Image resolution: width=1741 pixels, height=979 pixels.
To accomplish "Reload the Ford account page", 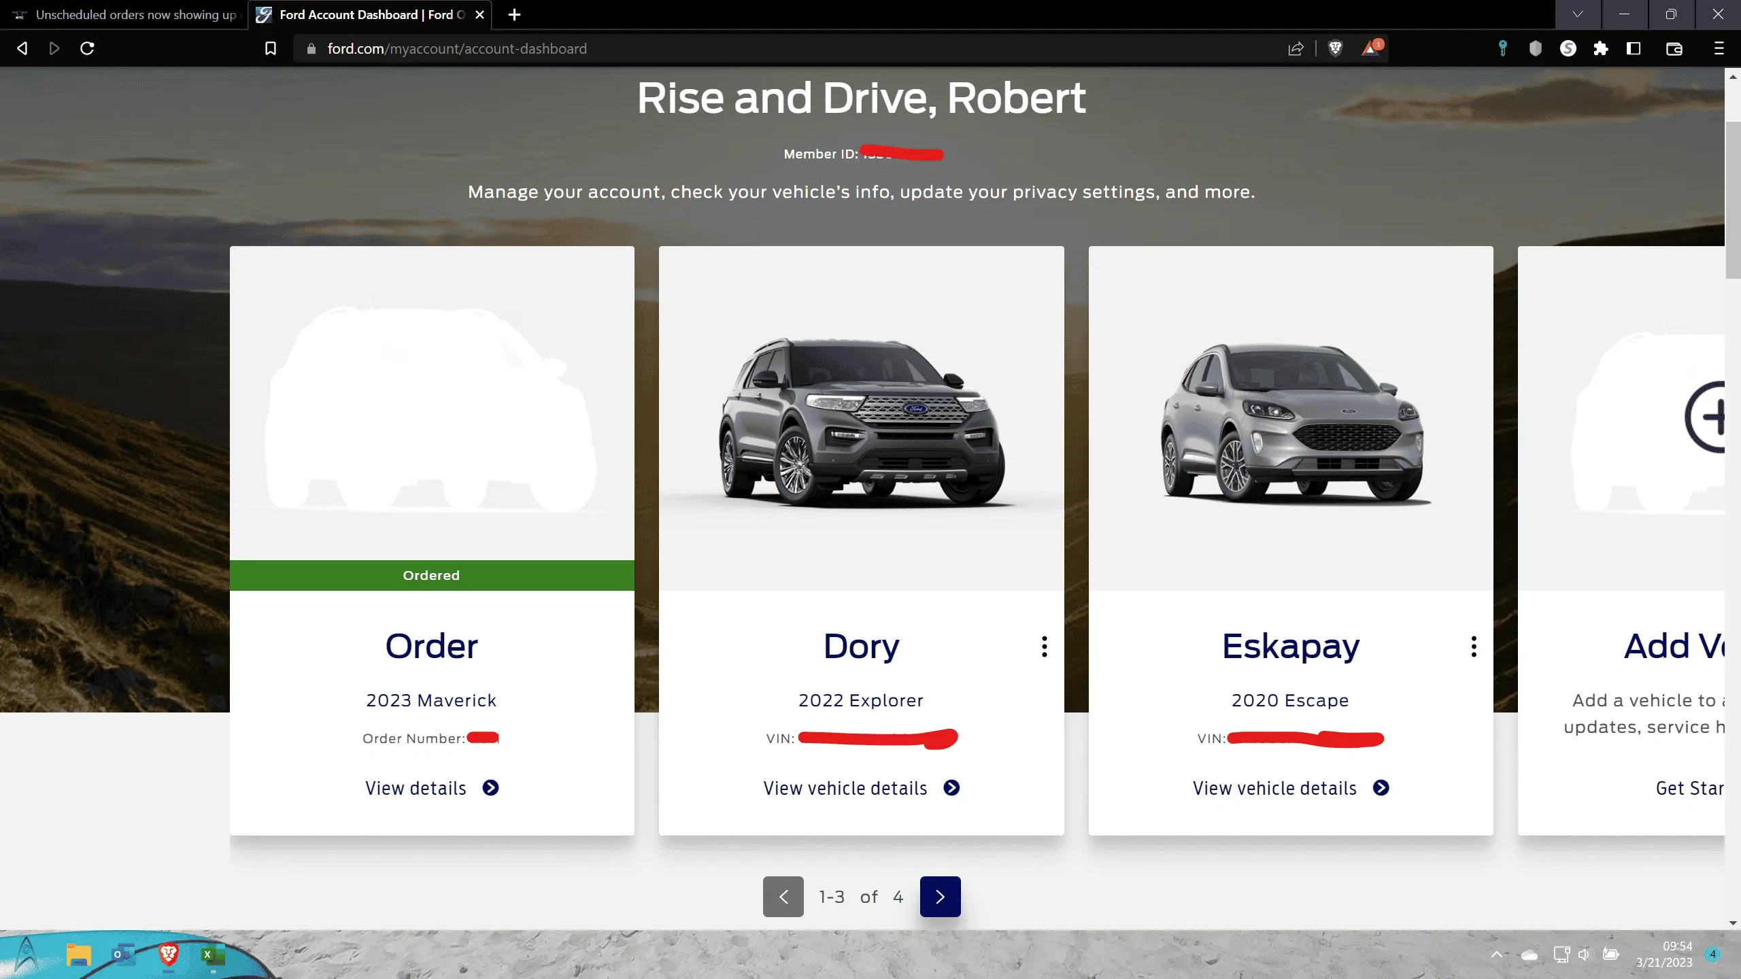I will tap(87, 48).
